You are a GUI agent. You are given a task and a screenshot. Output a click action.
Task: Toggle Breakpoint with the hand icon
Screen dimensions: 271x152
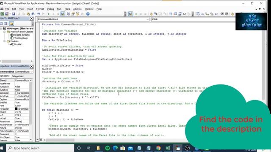click(x=151, y=14)
